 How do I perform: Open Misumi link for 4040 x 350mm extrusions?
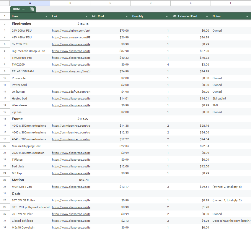[71, 126]
